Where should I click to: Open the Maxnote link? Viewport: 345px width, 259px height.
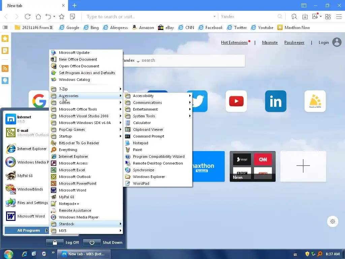(270, 42)
